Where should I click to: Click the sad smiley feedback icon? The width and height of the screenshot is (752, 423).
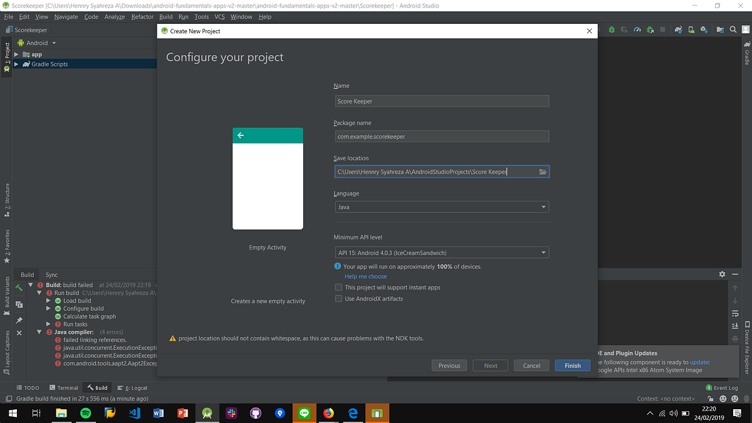tap(734, 399)
